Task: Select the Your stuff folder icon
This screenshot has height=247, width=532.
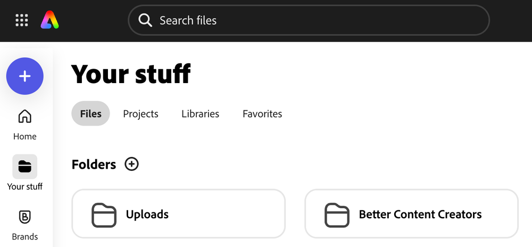Action: (x=25, y=167)
